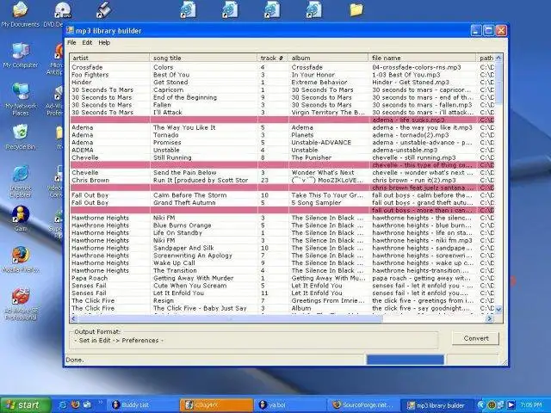The width and height of the screenshot is (551, 413).
Task: Click mp3 library builder taskbar button
Action: point(437,405)
